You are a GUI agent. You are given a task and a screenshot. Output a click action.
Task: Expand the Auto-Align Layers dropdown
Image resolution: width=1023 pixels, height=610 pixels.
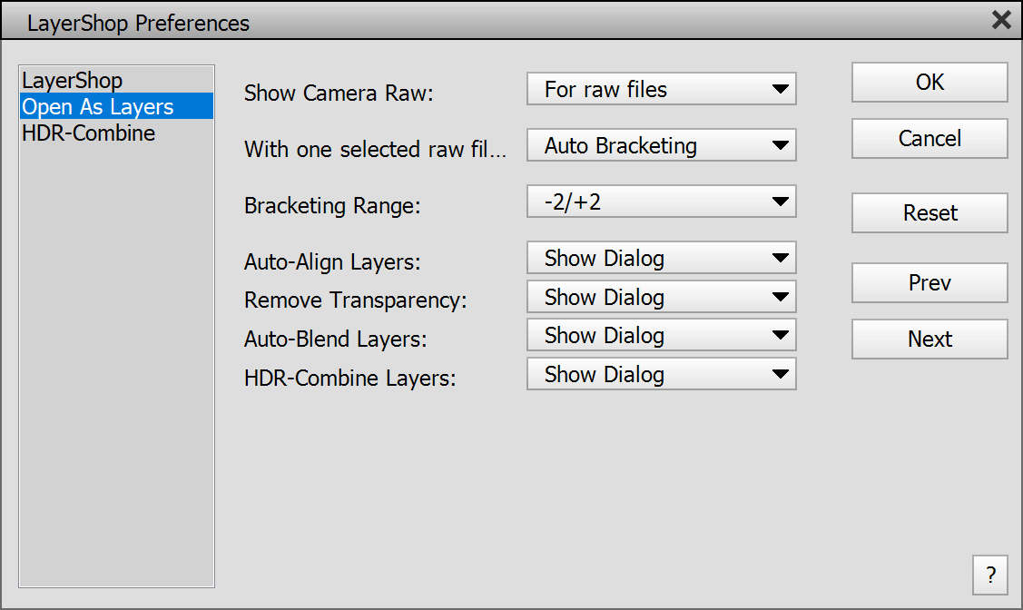[x=661, y=259]
